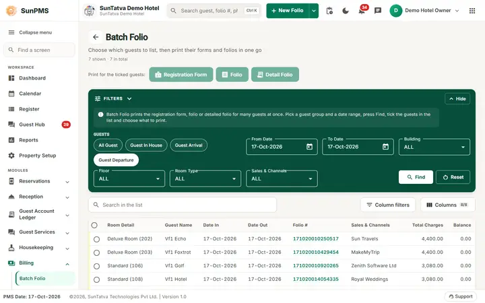Toggle dark mode moon icon

pyautogui.click(x=346, y=11)
